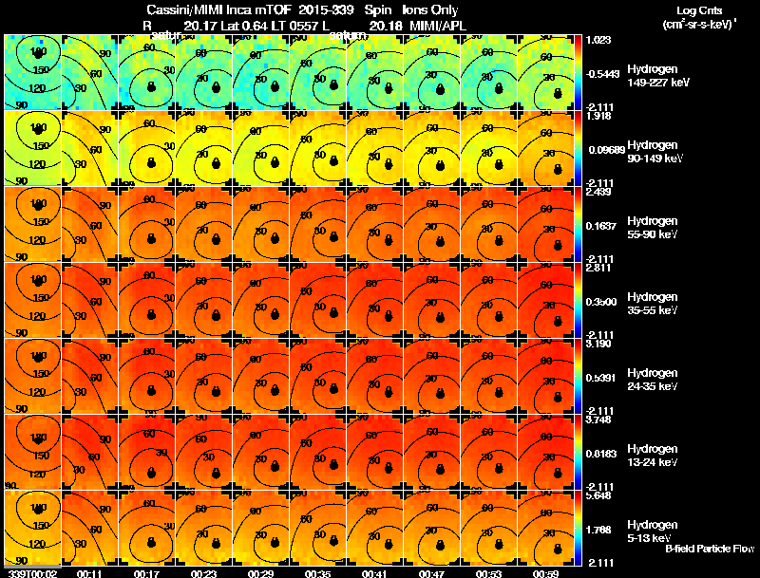Click the Hydrogen 149-227 keV row label
760x578 pixels.
point(657,76)
